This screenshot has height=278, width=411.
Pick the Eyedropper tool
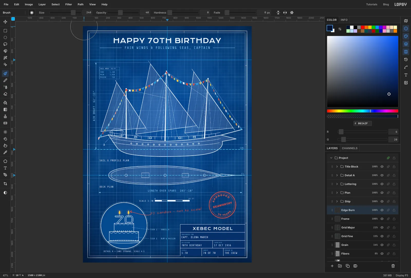point(5,152)
